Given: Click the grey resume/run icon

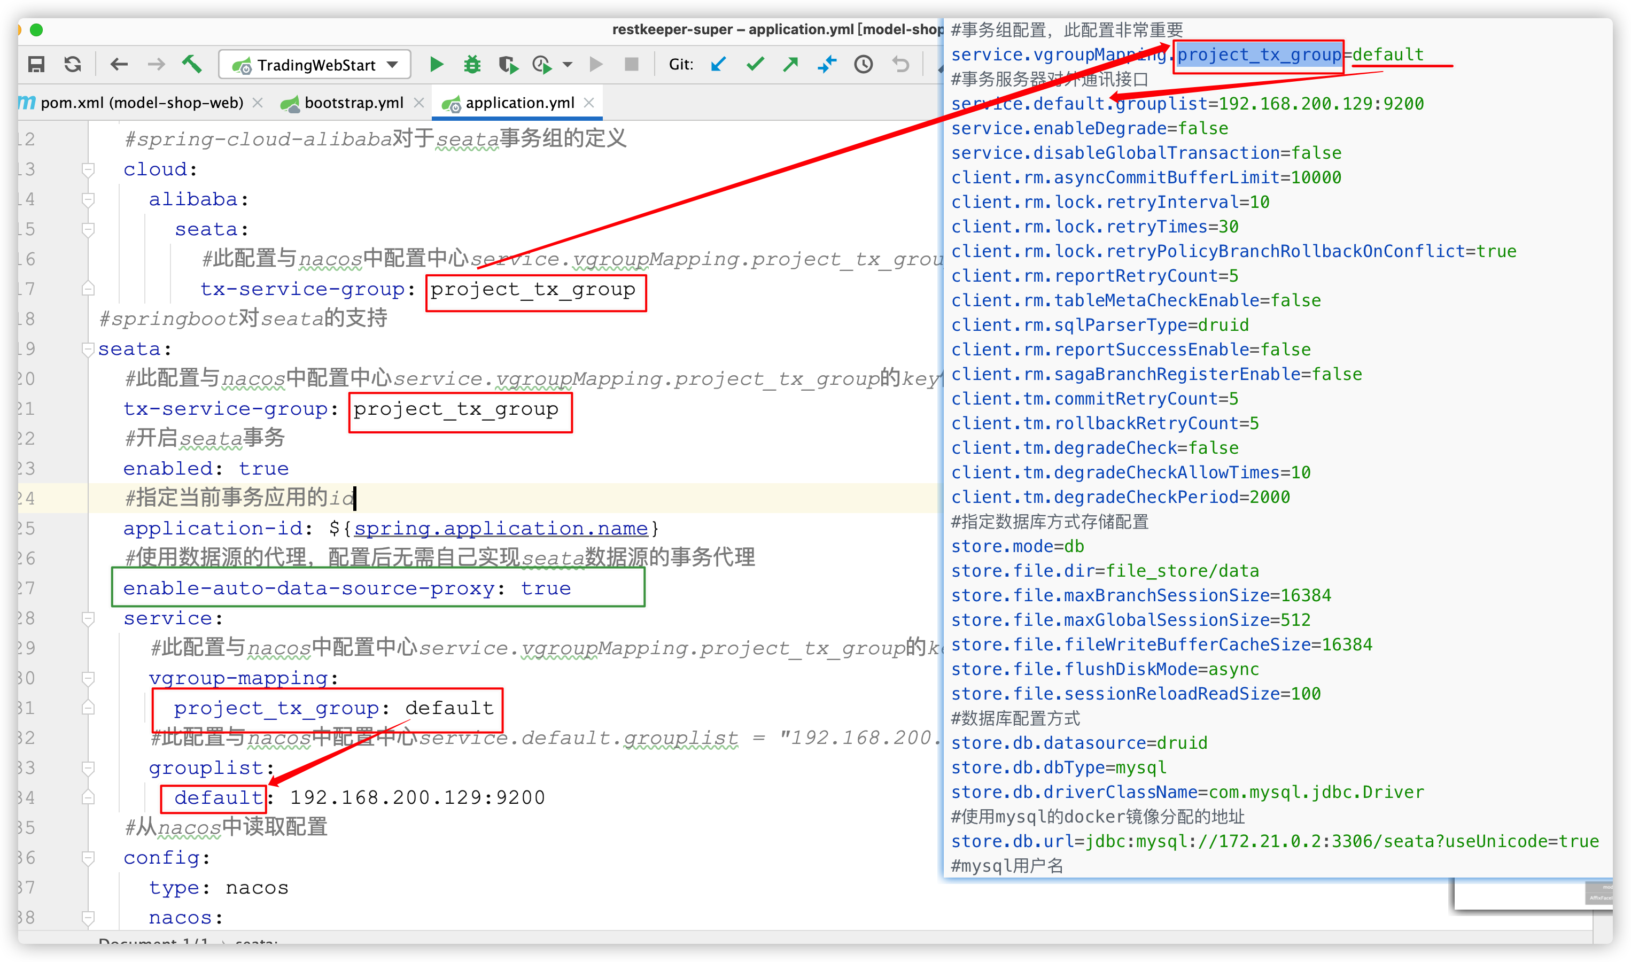Looking at the screenshot, I should [x=596, y=64].
